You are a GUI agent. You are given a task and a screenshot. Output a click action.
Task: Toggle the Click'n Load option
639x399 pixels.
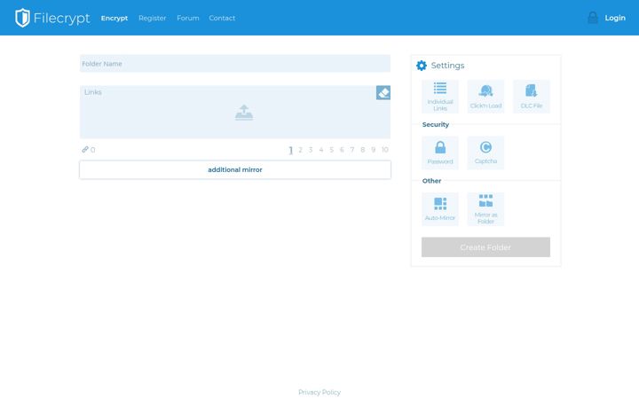tap(485, 97)
